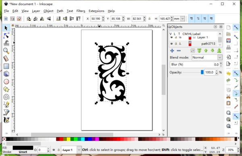Pick the cyan palette swatch
Image resolution: width=242 pixels, height=156 pixels.
click(x=83, y=139)
